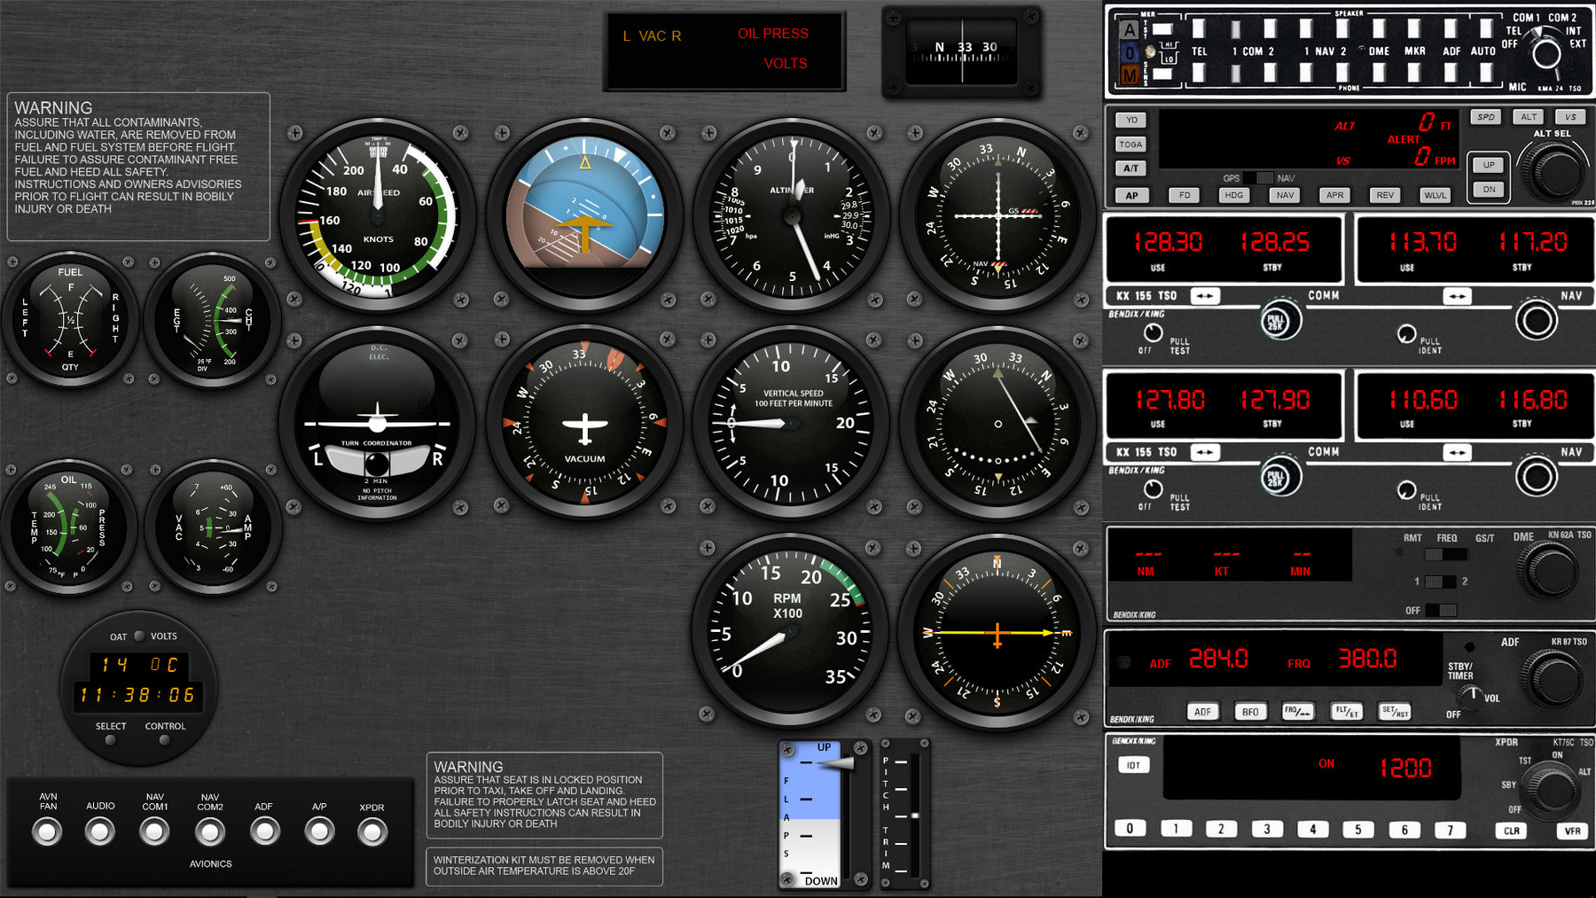Select the turn coordinator instrument

[x=378, y=422]
